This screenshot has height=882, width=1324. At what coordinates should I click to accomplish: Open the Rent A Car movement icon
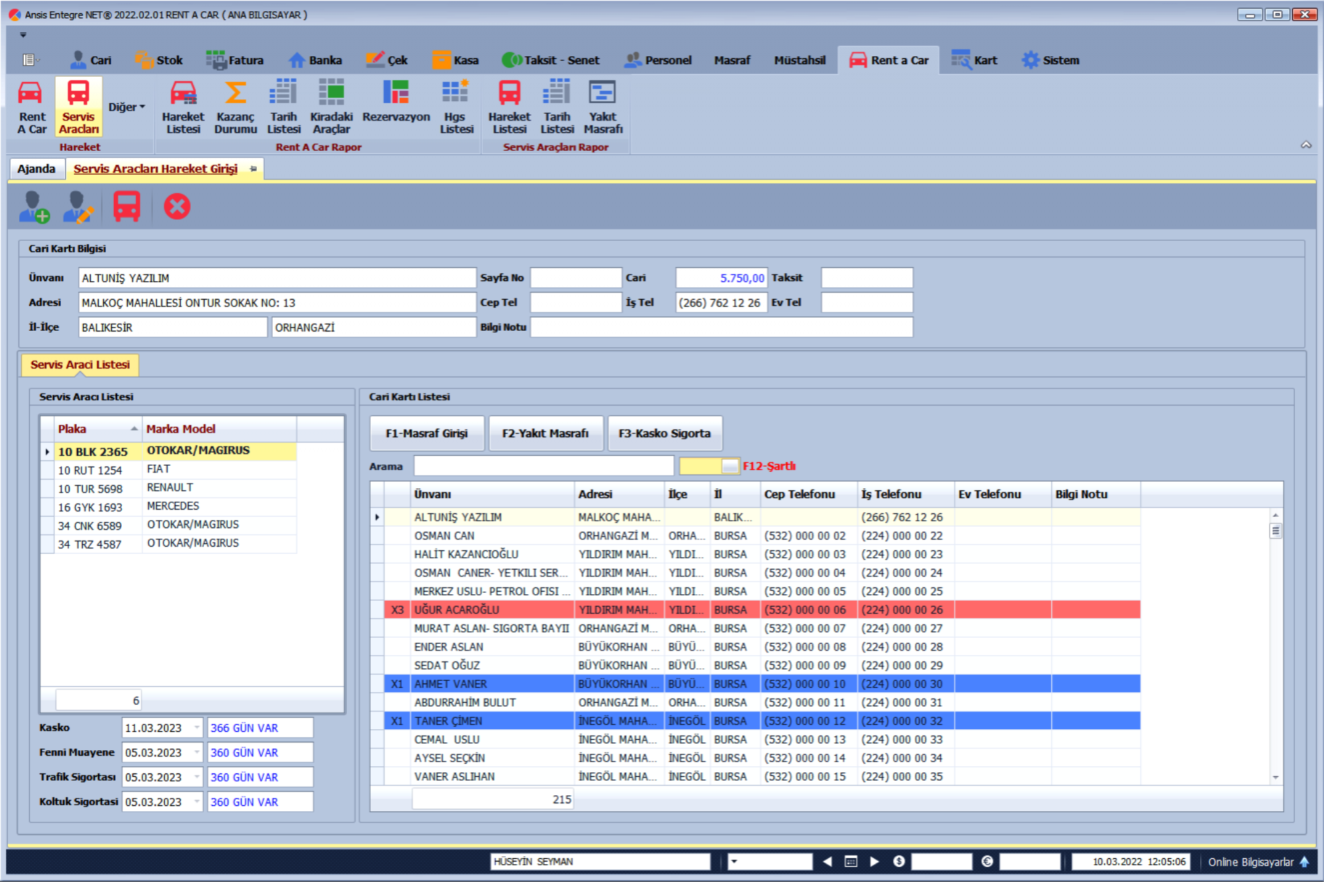[31, 107]
